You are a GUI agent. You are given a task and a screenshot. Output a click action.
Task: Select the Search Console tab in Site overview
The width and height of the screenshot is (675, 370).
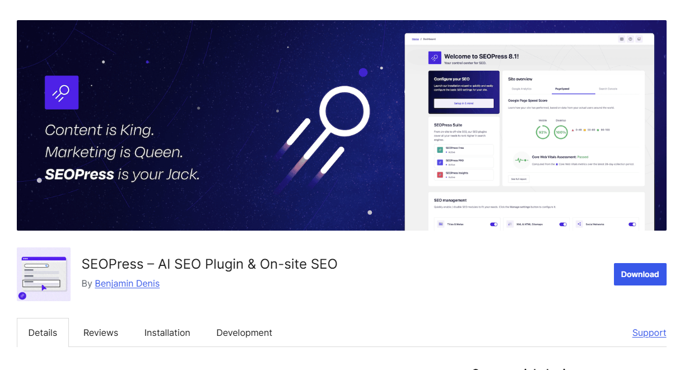(608, 89)
